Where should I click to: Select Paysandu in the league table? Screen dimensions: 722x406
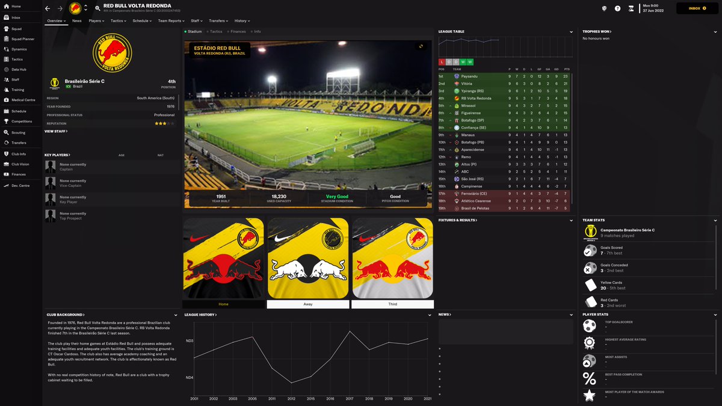(x=469, y=76)
